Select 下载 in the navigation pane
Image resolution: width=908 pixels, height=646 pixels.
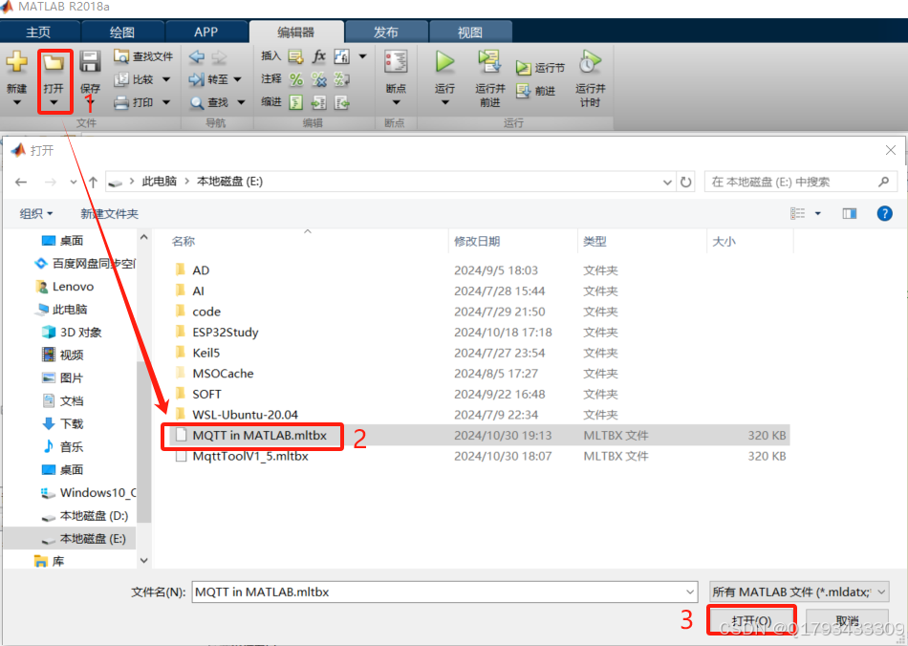63,423
